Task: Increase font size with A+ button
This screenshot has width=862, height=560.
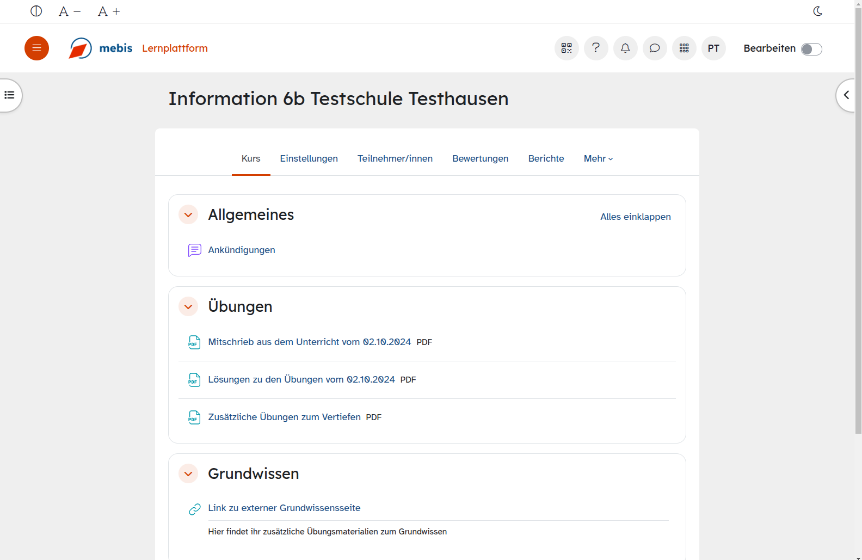Action: 109,11
